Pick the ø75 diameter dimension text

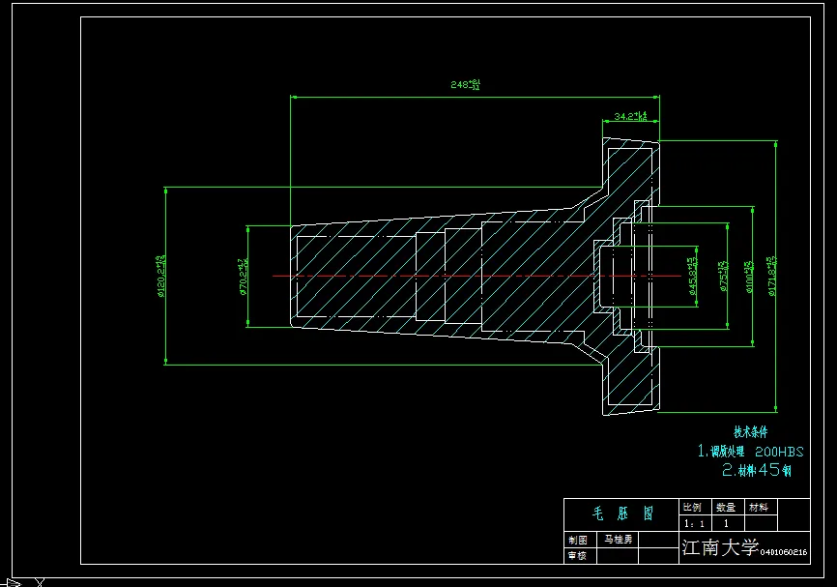[x=723, y=277]
